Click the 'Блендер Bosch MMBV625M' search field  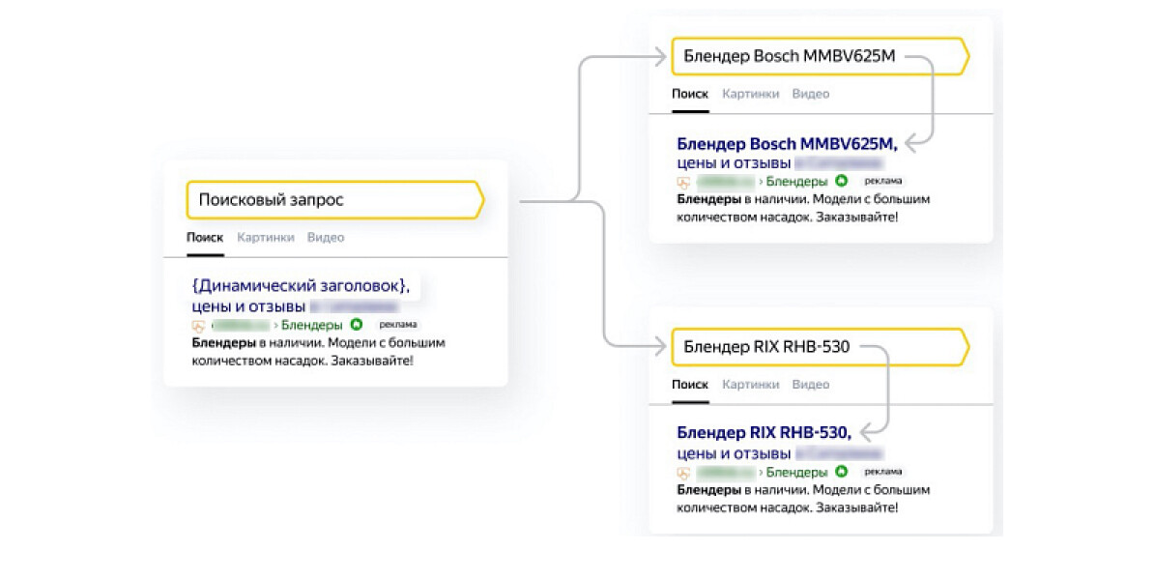(820, 56)
